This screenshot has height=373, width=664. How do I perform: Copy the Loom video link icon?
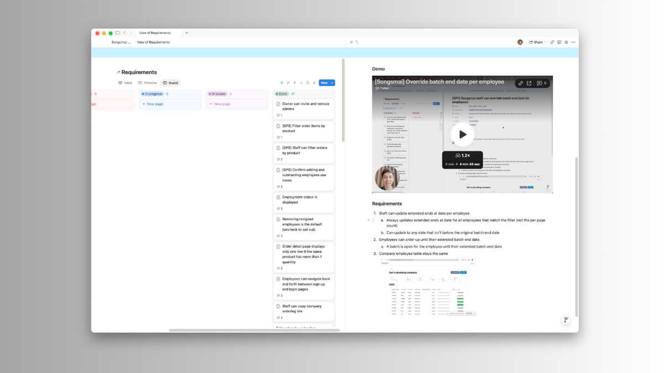click(x=521, y=83)
